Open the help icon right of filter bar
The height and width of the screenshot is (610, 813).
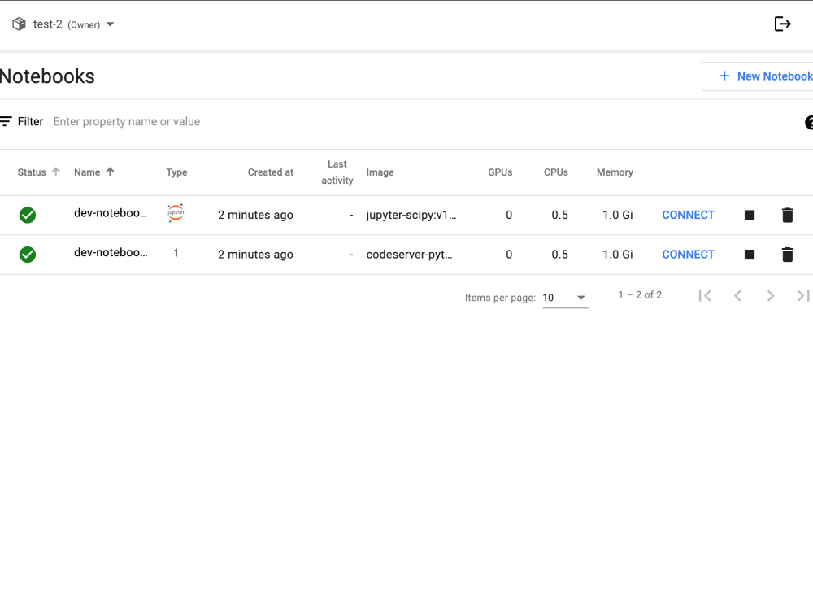809,123
